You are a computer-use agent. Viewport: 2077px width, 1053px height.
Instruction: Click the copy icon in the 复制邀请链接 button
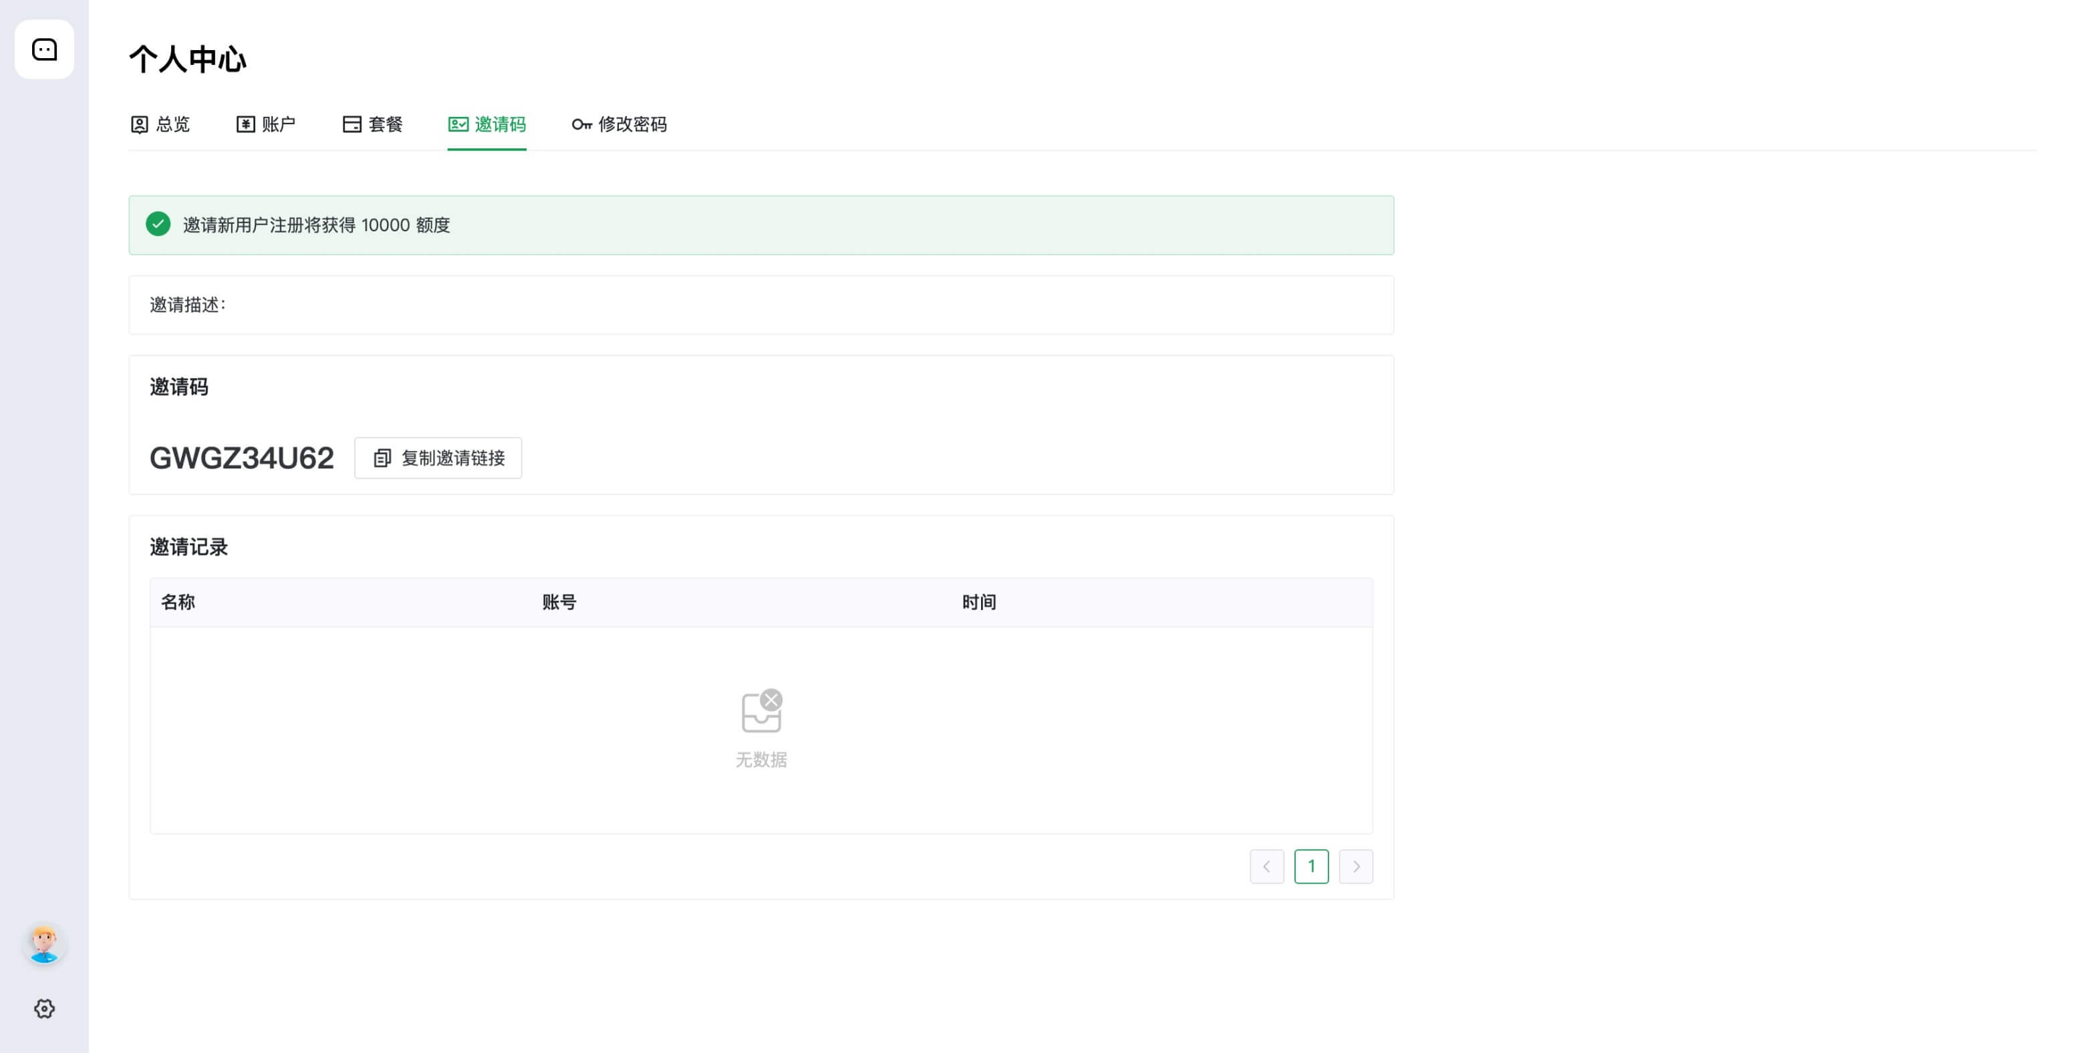tap(382, 458)
